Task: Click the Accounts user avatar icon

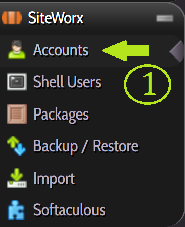Action: 17,49
